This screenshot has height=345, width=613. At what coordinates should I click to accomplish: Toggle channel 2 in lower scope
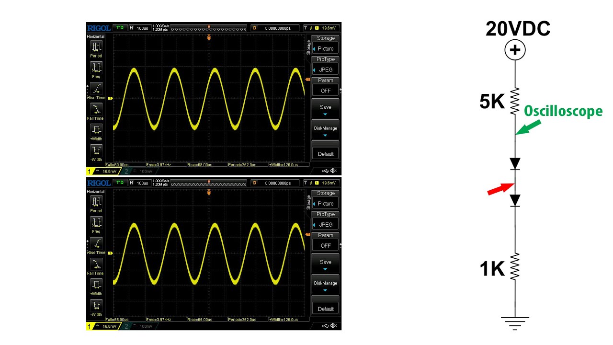coord(139,326)
